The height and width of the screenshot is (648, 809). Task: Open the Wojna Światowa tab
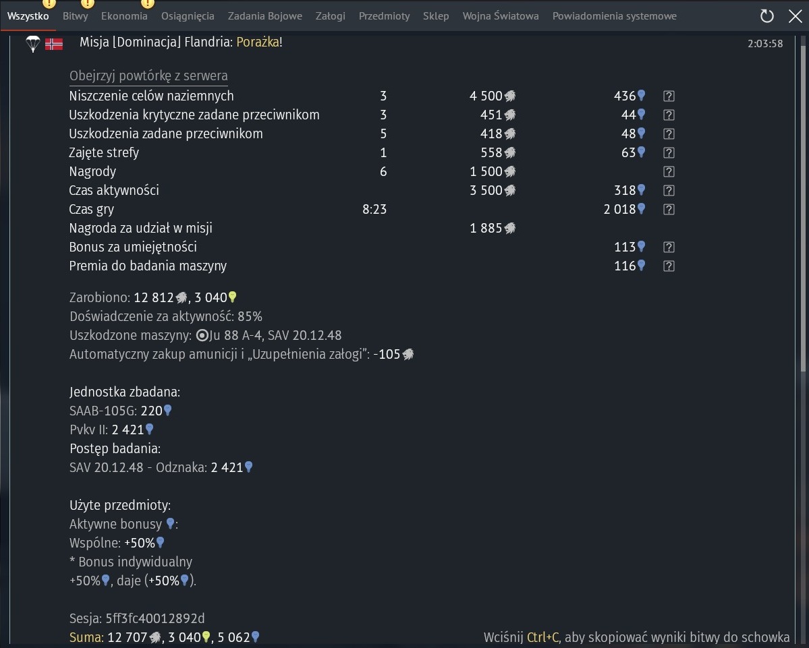pos(500,16)
